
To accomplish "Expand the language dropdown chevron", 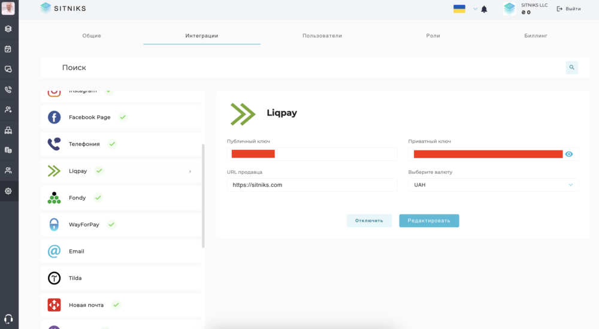I will coord(475,9).
